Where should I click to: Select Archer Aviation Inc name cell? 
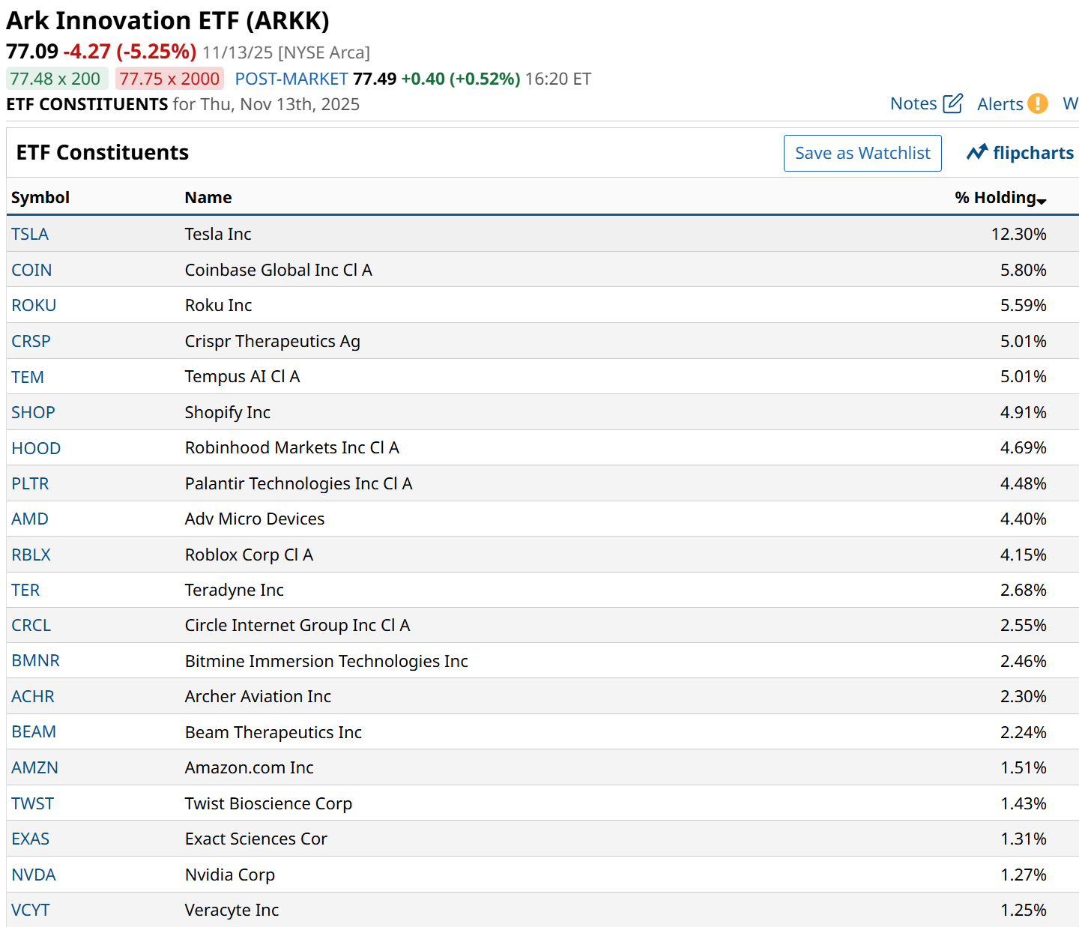point(258,696)
